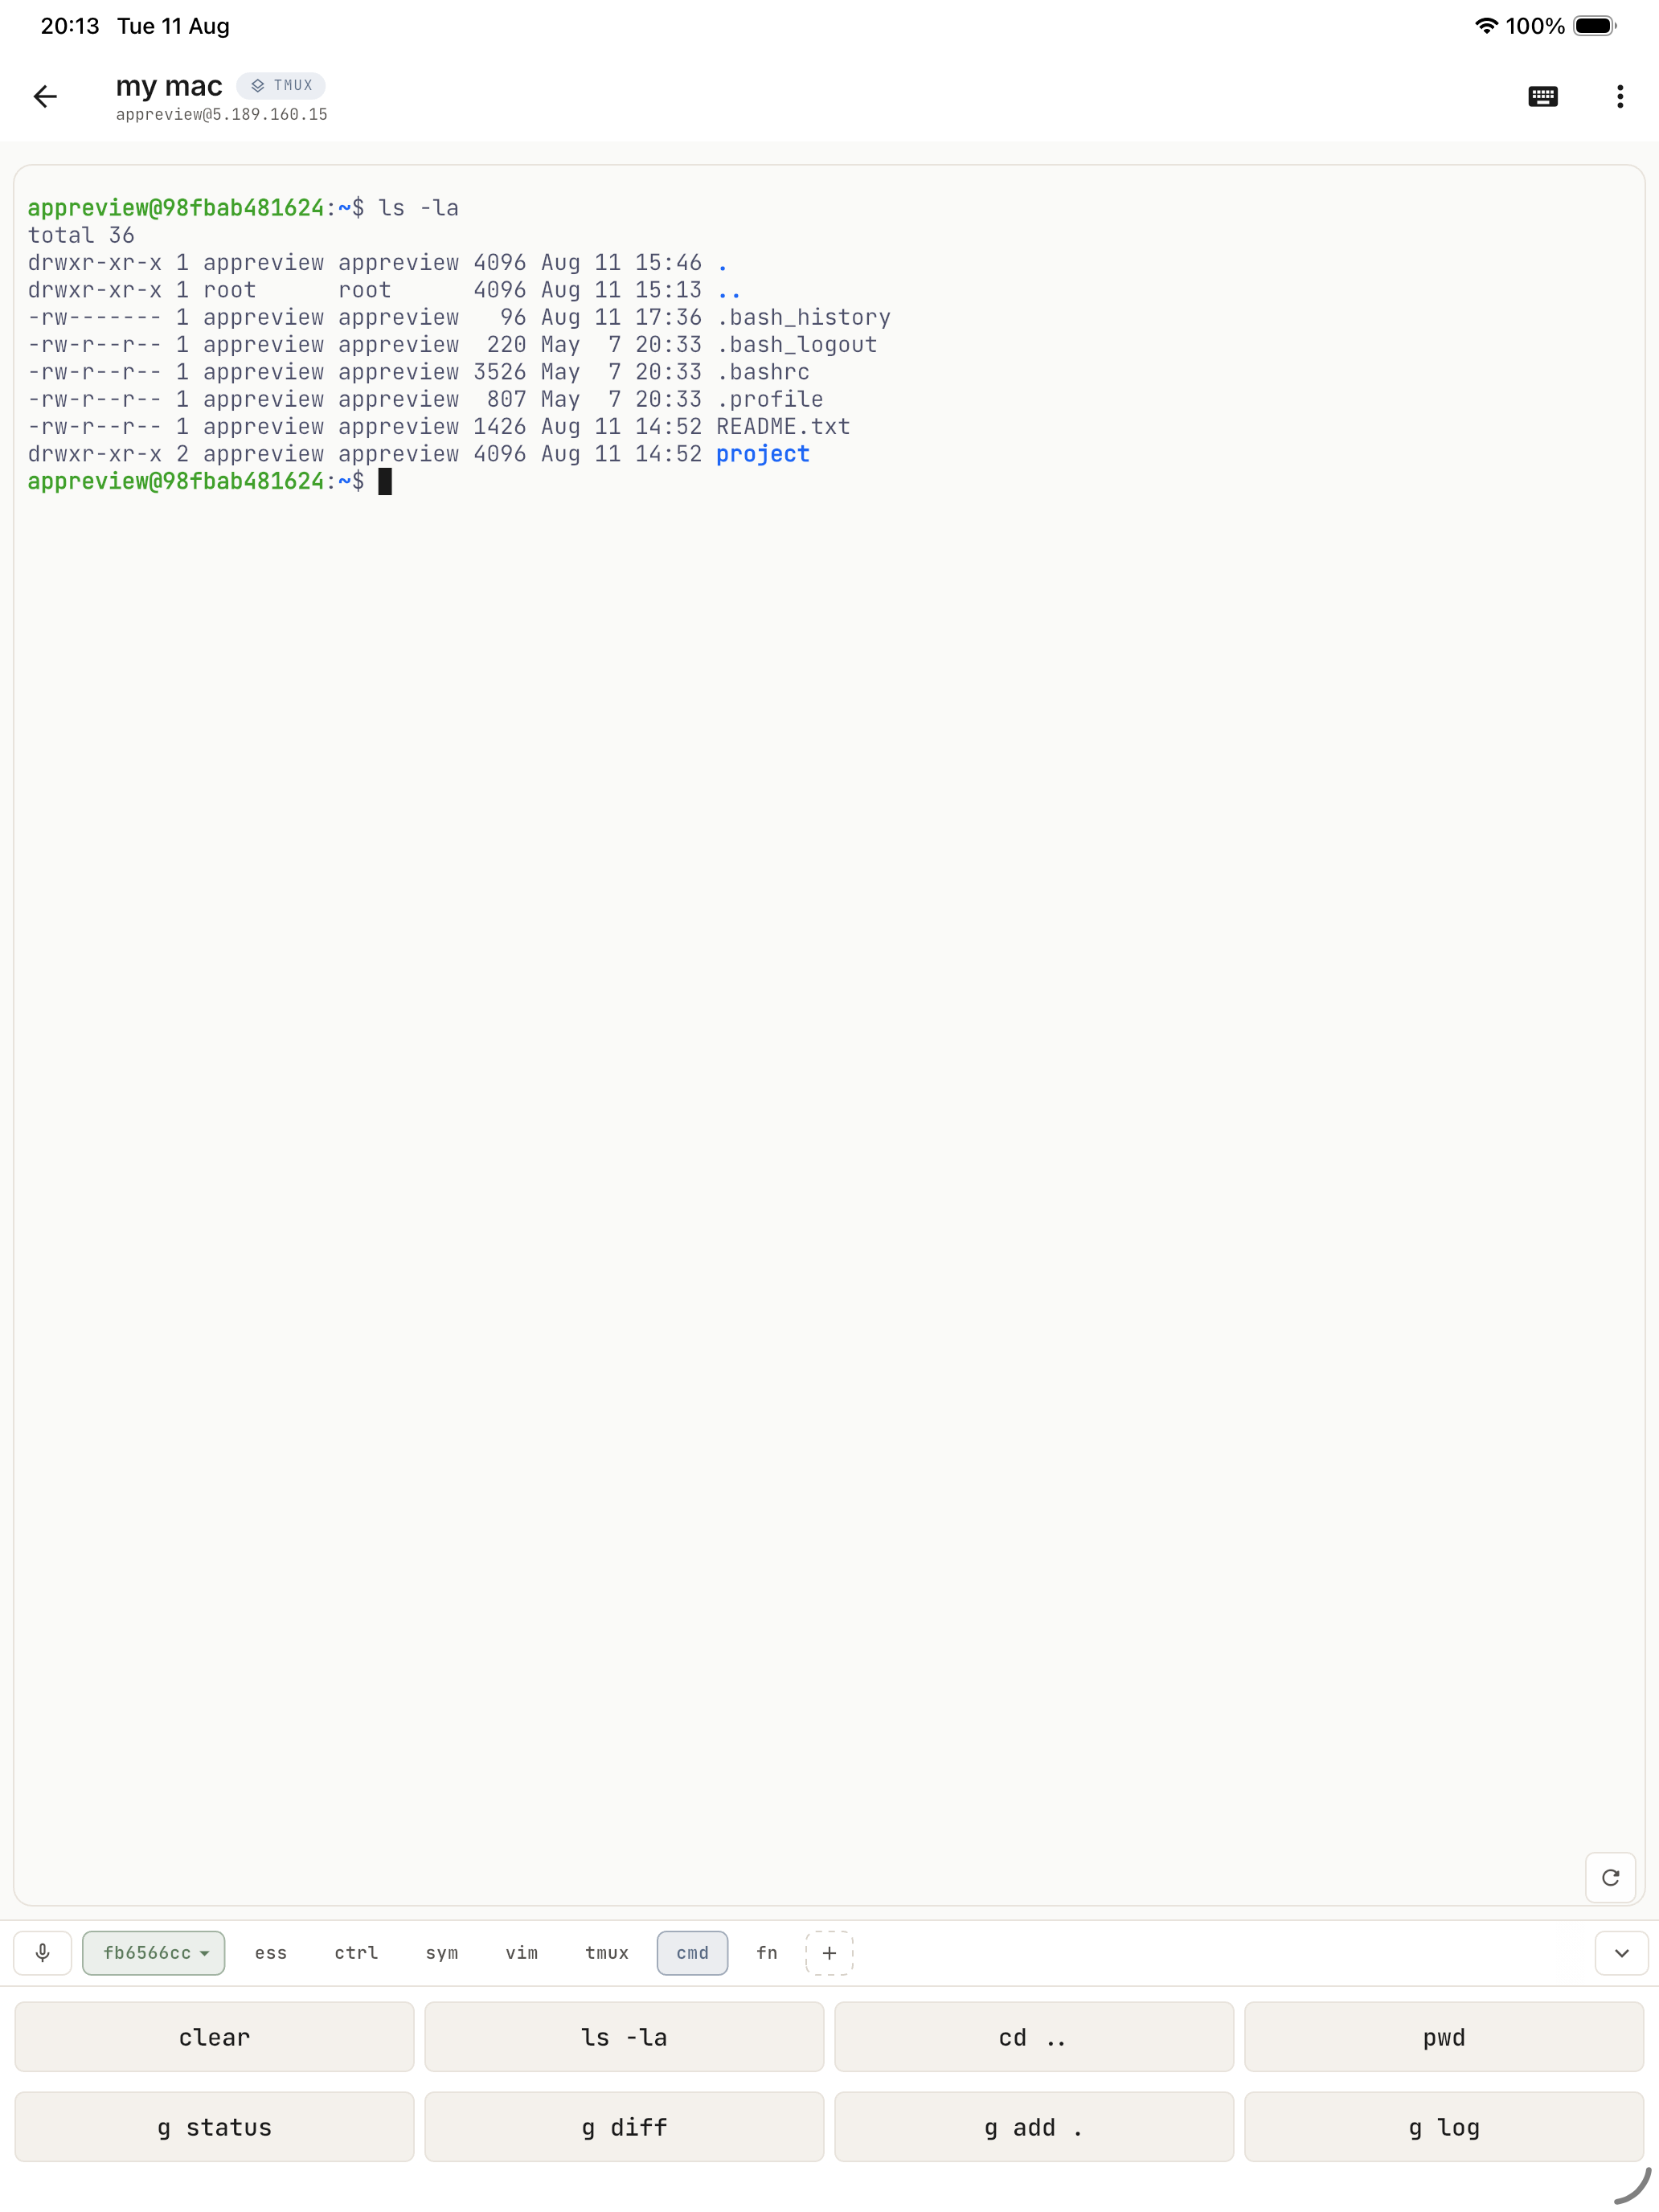The width and height of the screenshot is (1659, 2212).
Task: Add a new key group with plus
Action: coord(829,1953)
